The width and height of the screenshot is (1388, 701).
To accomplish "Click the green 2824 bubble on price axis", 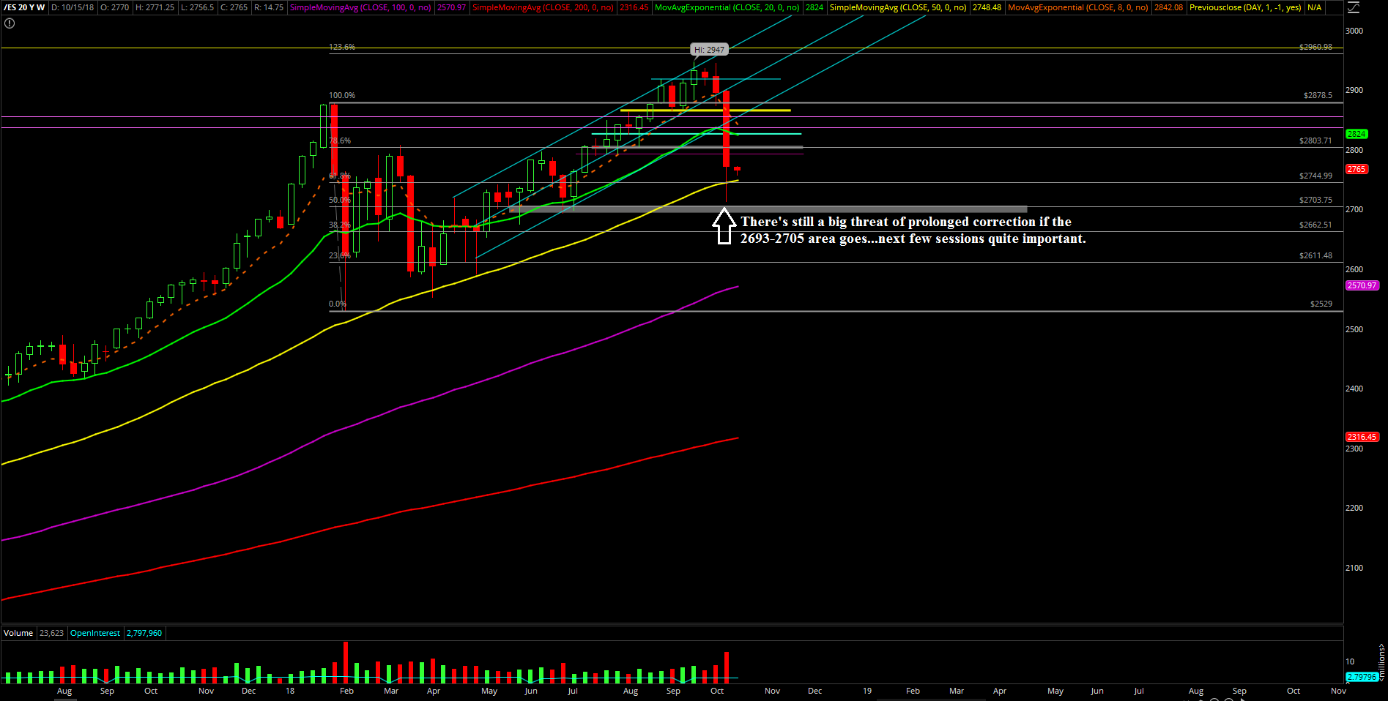I will coord(1357,134).
